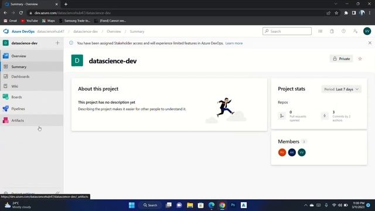Open the weather widget on taskbar
Viewport: 375px width, 211px height.
(x=18, y=205)
